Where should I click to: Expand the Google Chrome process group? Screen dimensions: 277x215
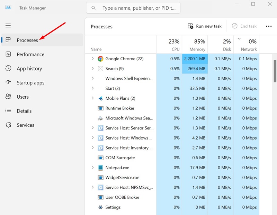click(92, 59)
